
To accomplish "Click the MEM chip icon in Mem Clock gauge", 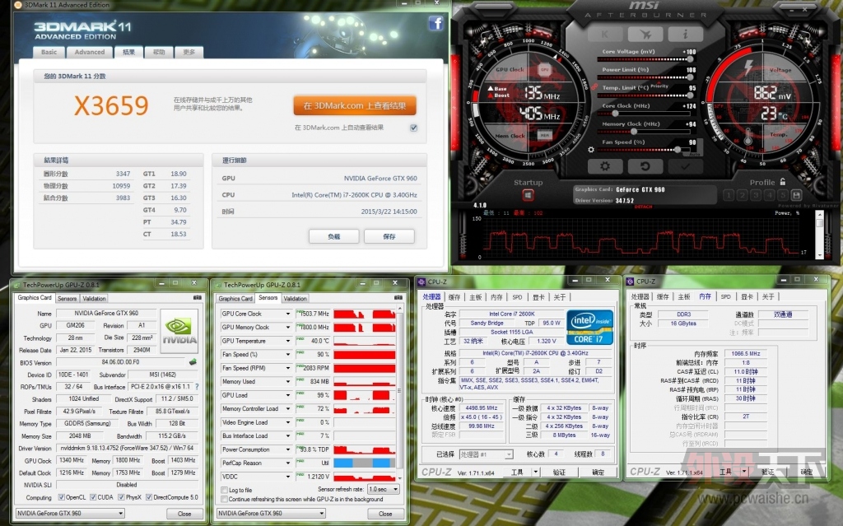I will coord(544,136).
